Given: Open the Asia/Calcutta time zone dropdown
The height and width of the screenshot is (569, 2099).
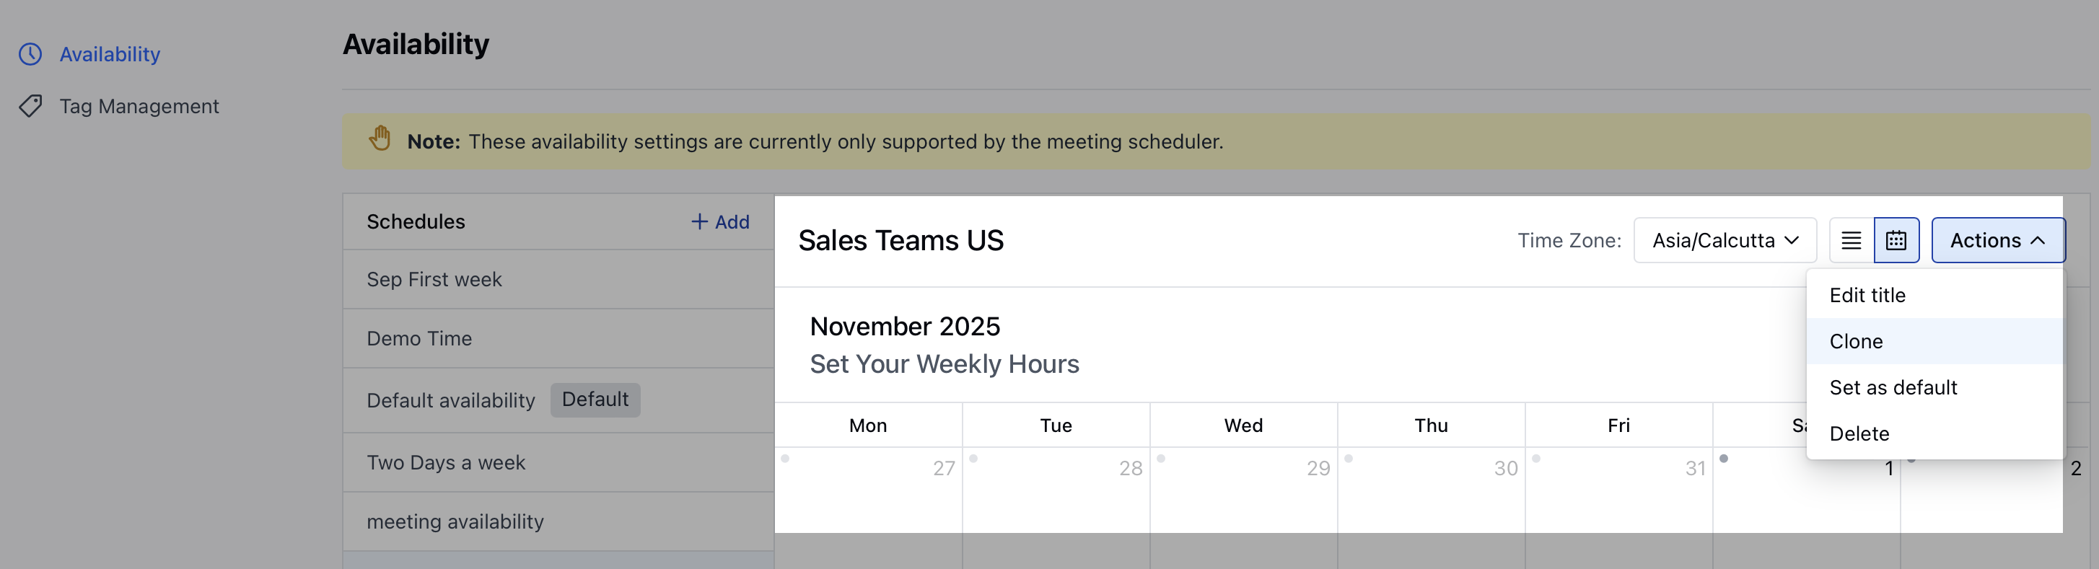Looking at the screenshot, I should 1725,241.
